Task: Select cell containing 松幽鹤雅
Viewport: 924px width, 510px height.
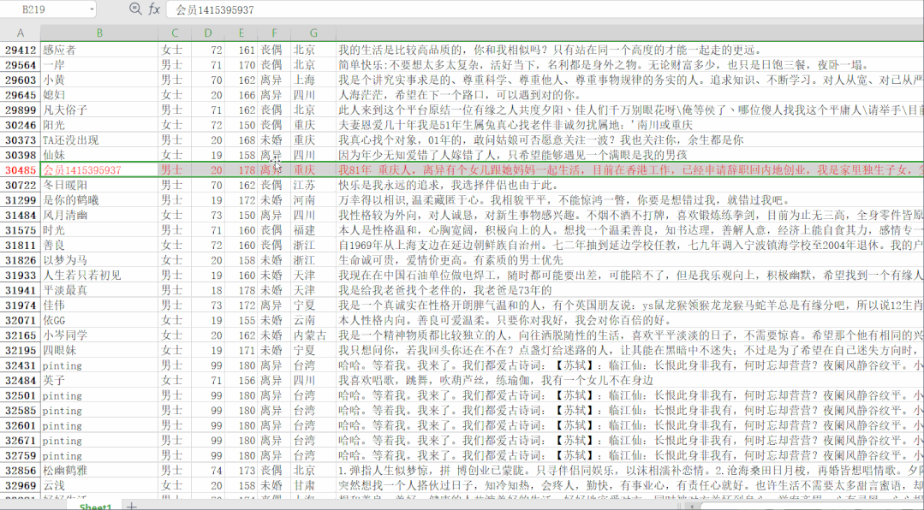Action: [x=99, y=471]
